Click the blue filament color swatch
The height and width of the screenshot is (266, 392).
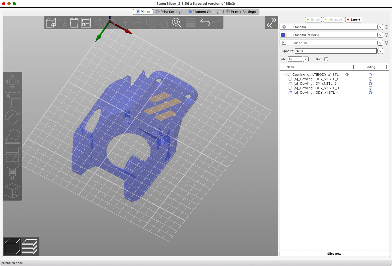click(x=283, y=35)
